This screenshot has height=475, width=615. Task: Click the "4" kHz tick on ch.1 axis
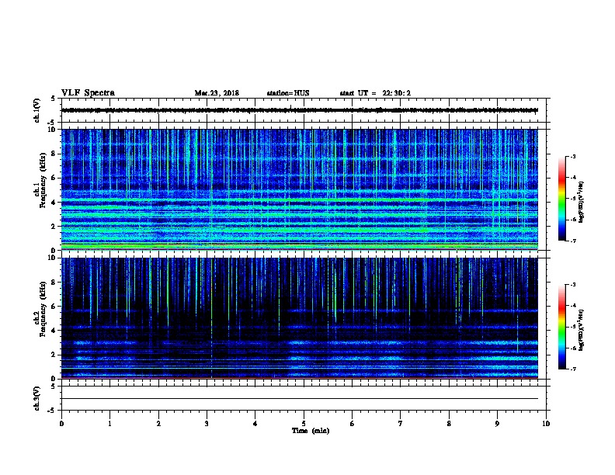(x=54, y=203)
